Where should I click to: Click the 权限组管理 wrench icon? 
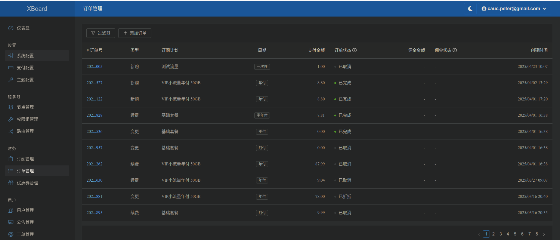pos(11,119)
